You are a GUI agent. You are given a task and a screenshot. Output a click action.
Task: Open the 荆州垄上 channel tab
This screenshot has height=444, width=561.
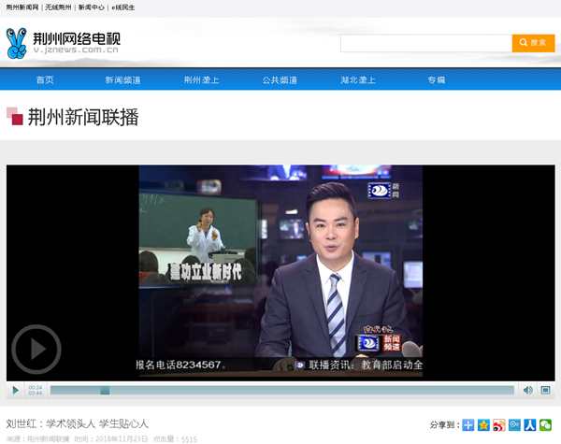coord(202,80)
